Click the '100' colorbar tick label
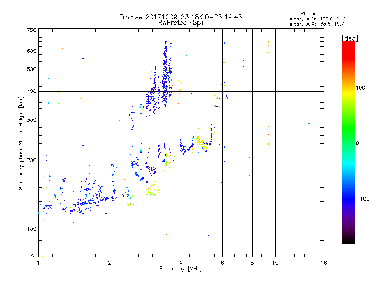This screenshot has width=381, height=286. click(x=361, y=88)
